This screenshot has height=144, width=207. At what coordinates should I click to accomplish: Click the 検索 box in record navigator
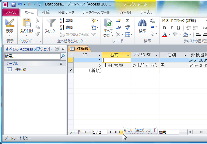pos(169,132)
